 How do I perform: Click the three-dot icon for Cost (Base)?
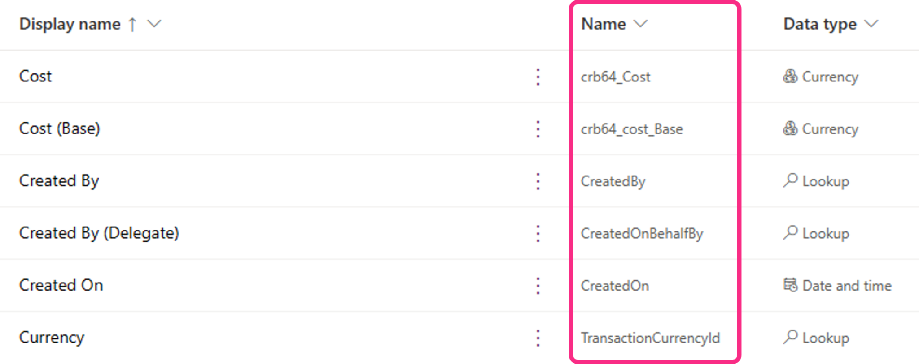[538, 129]
